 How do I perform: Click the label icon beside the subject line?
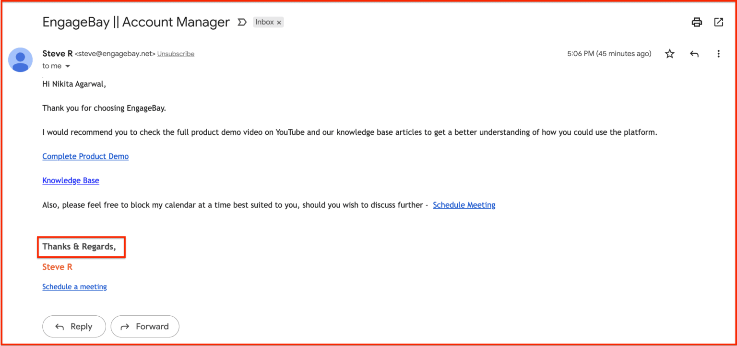pos(242,22)
